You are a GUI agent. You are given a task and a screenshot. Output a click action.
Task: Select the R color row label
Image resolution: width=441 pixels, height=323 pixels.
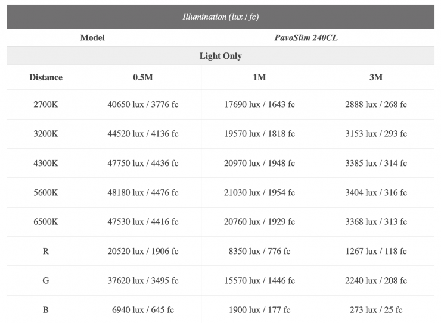click(x=46, y=252)
